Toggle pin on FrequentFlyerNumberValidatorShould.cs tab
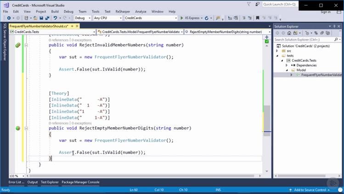 72,26
